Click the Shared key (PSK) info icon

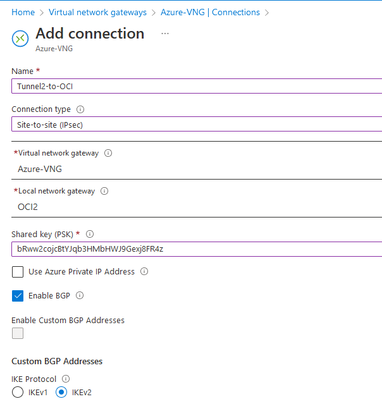pos(90,234)
